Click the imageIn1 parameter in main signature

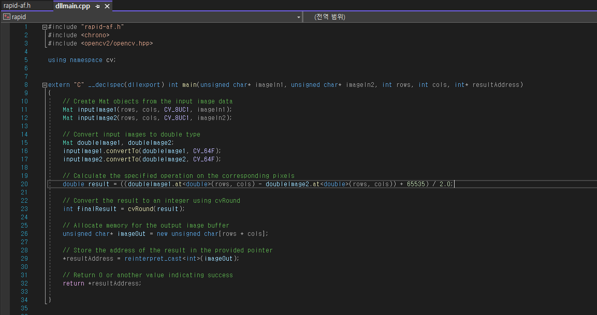pos(270,84)
